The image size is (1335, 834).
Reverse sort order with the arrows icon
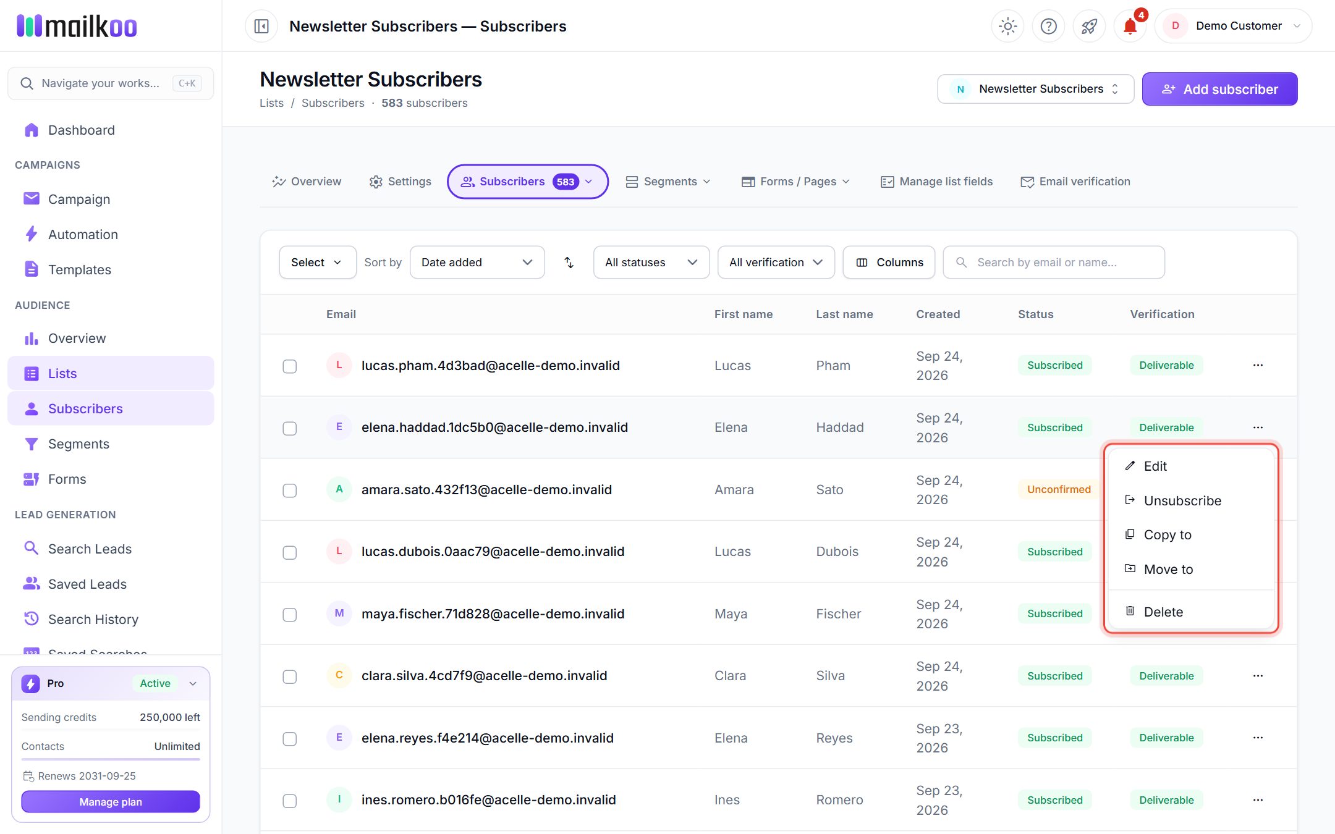coord(569,263)
